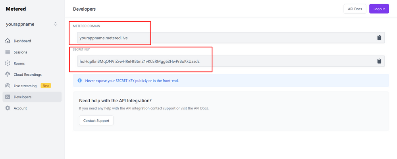This screenshot has height=159, width=397.
Task: Click the Metered logo text
Action: [16, 9]
